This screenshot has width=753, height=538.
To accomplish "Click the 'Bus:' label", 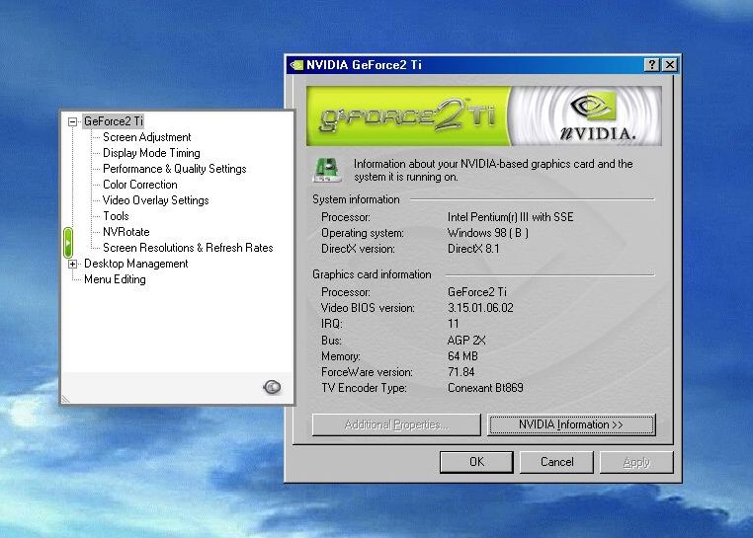I will [331, 341].
